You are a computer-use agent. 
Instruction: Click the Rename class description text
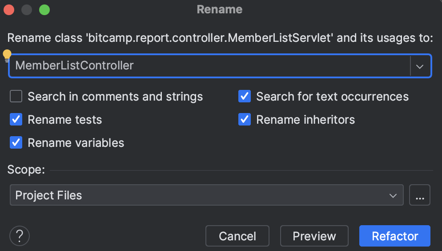pos(220,38)
